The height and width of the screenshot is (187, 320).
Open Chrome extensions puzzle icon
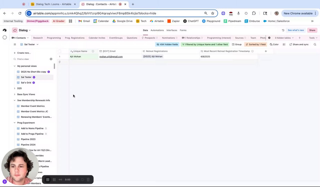(x=254, y=13)
